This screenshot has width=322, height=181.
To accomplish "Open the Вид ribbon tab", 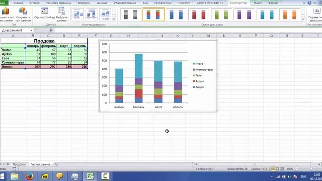I will point(145,3).
